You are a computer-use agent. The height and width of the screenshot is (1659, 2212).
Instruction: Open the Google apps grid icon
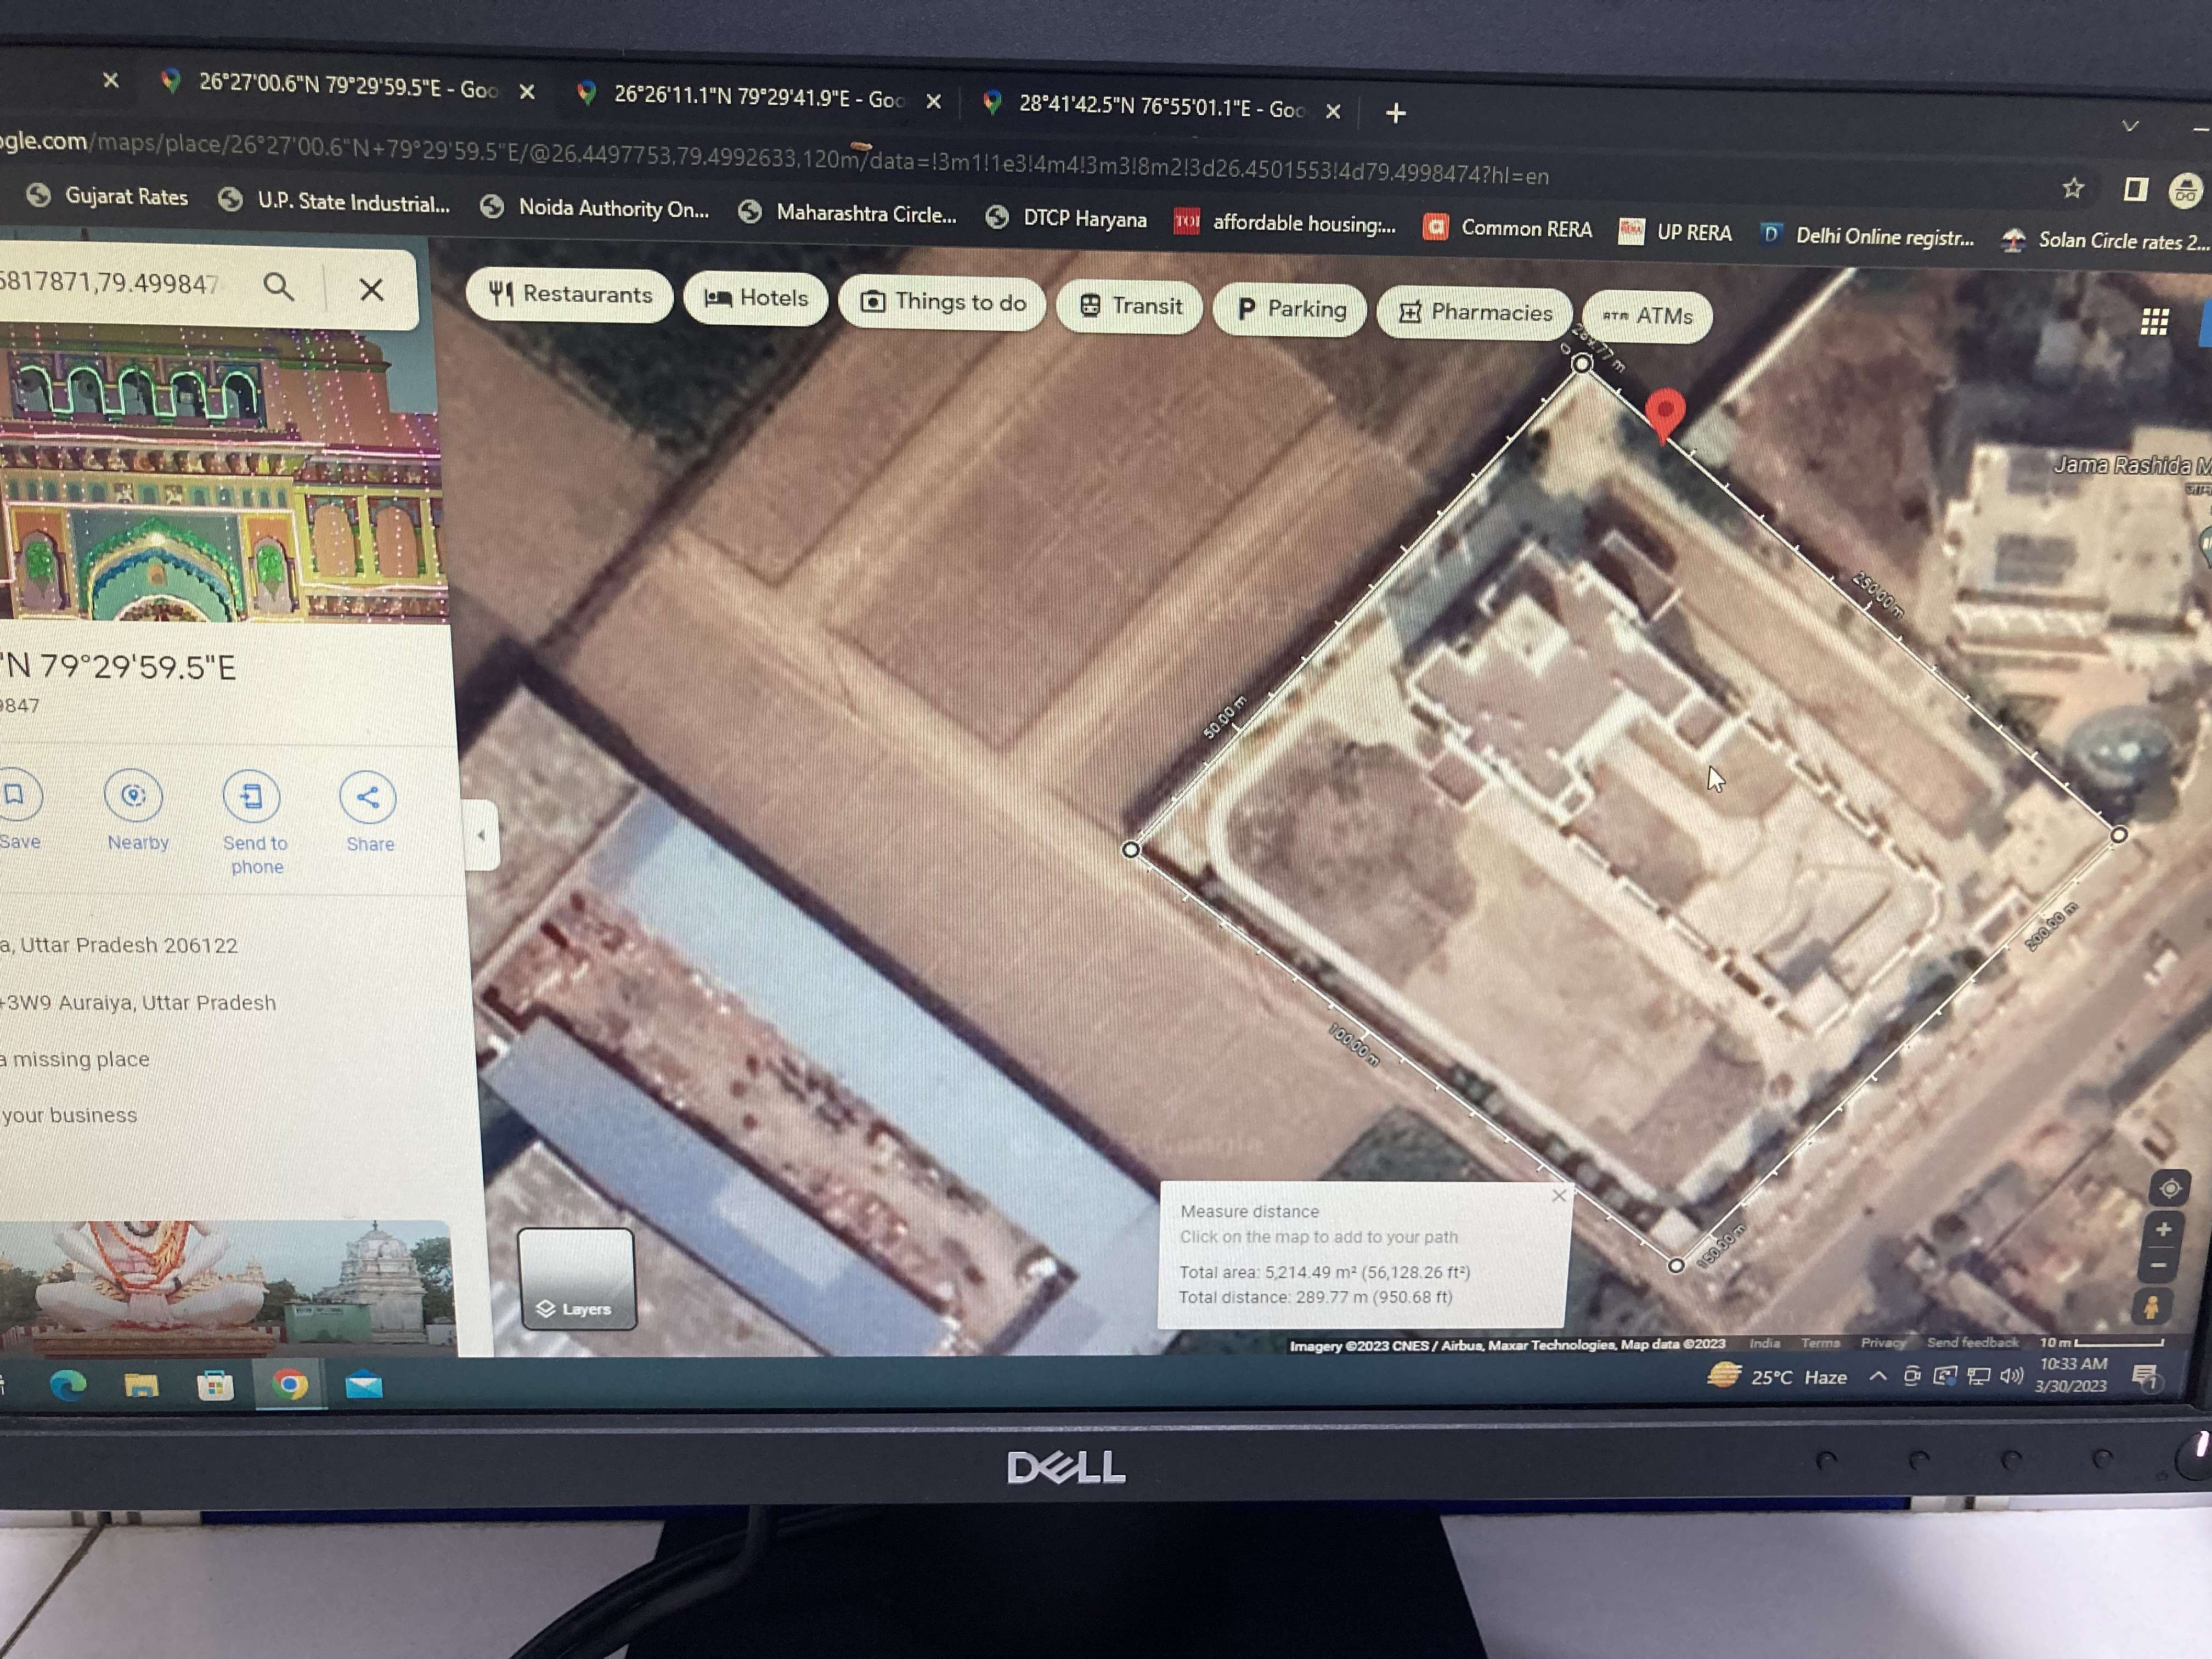2154,321
